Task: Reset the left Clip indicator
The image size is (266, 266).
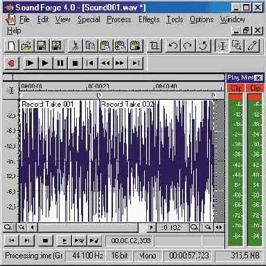Action: click(236, 88)
